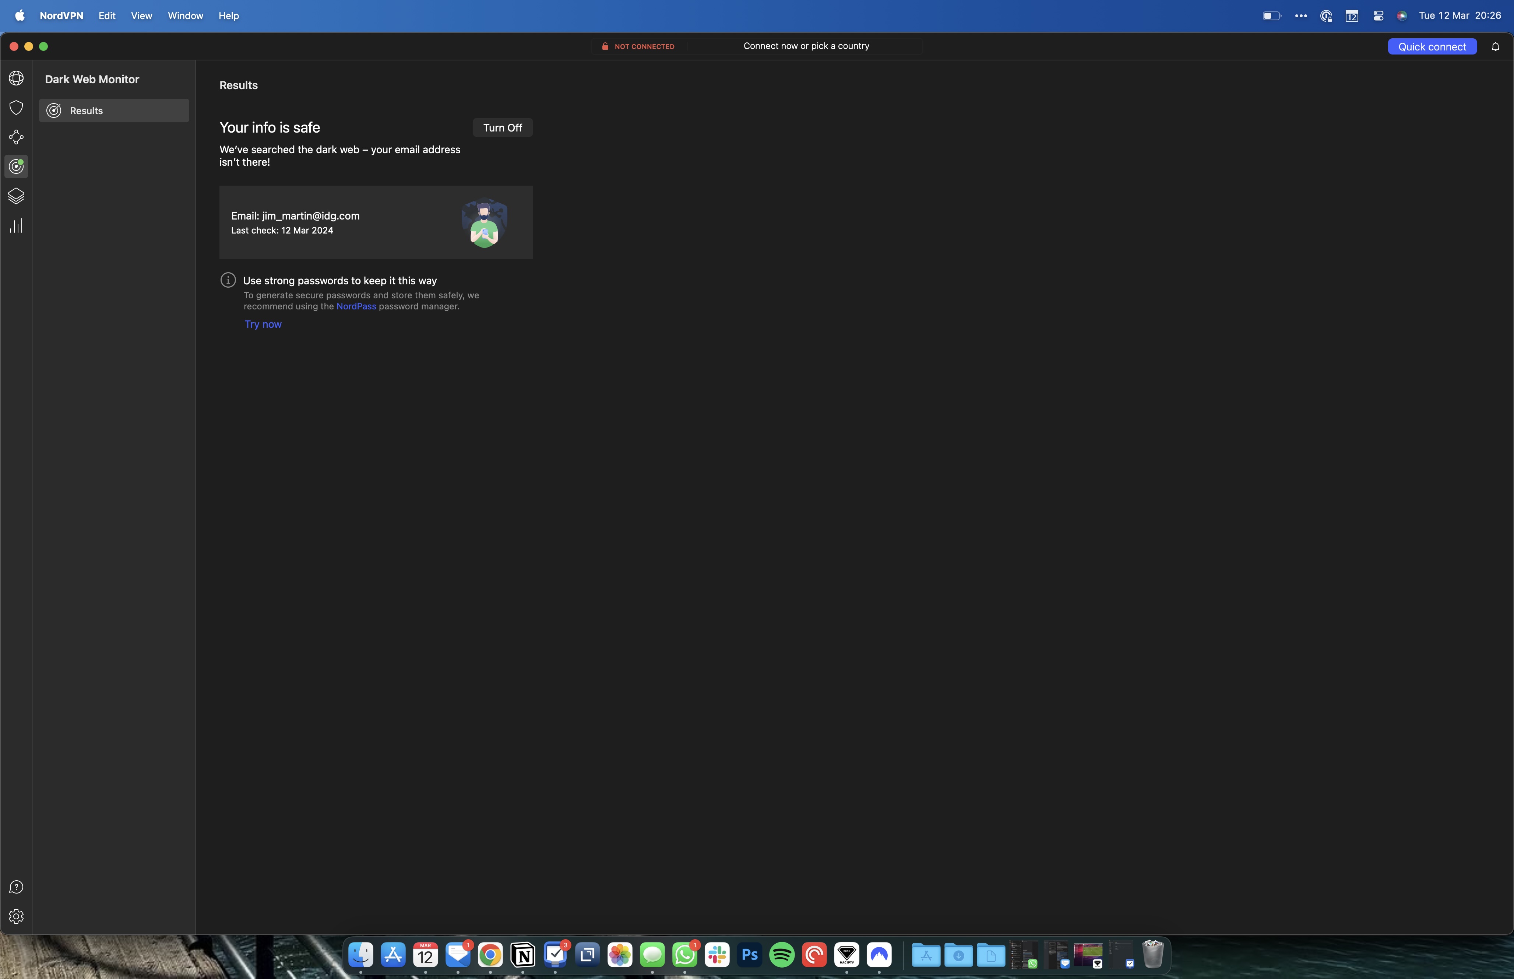Click the Try now link
The width and height of the screenshot is (1514, 979).
263,324
